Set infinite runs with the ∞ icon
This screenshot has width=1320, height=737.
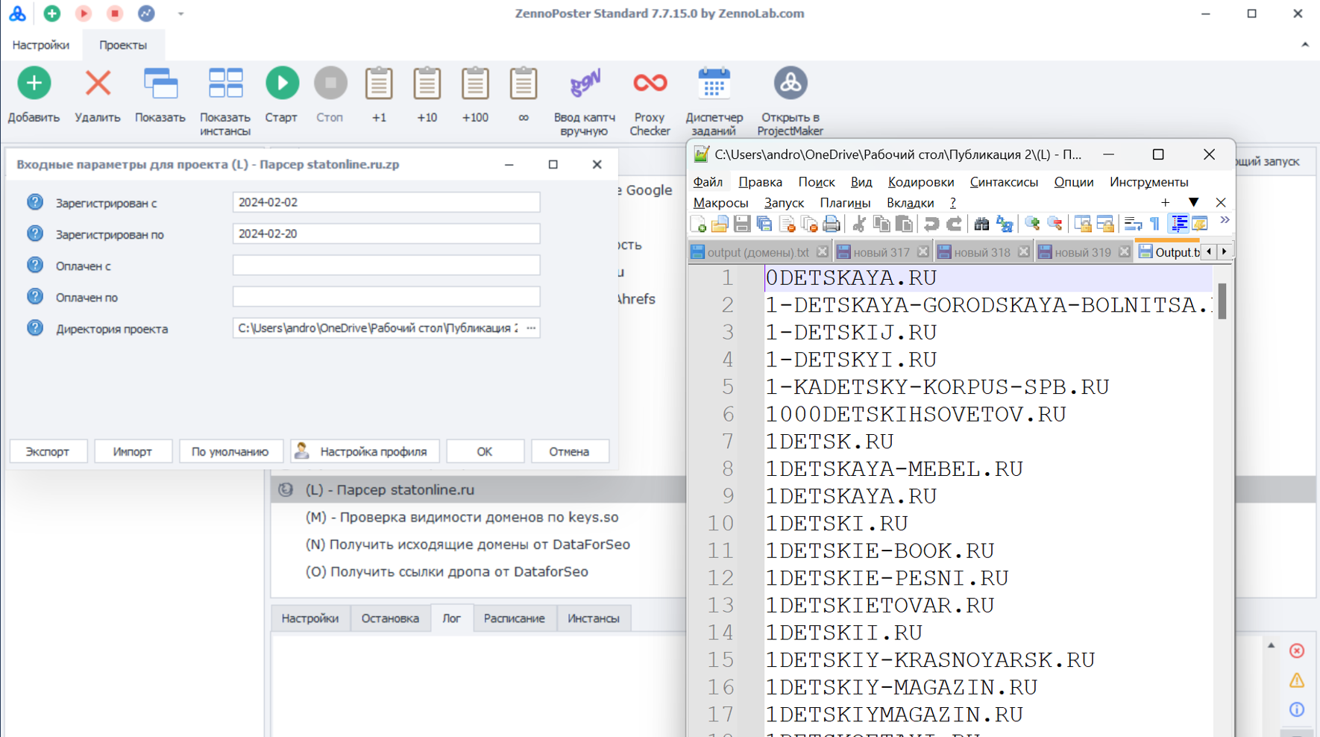click(524, 84)
